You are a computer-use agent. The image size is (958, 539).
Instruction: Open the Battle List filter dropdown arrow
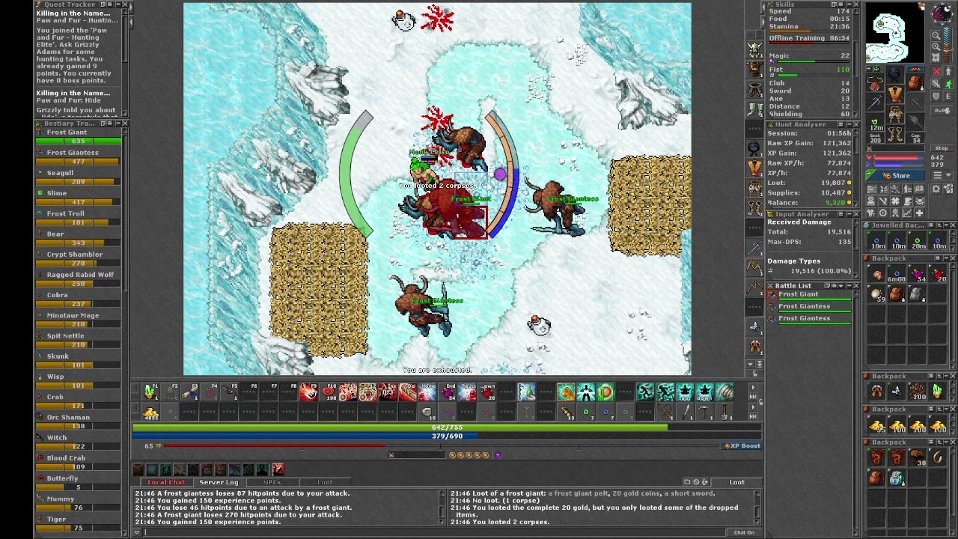pos(841,285)
